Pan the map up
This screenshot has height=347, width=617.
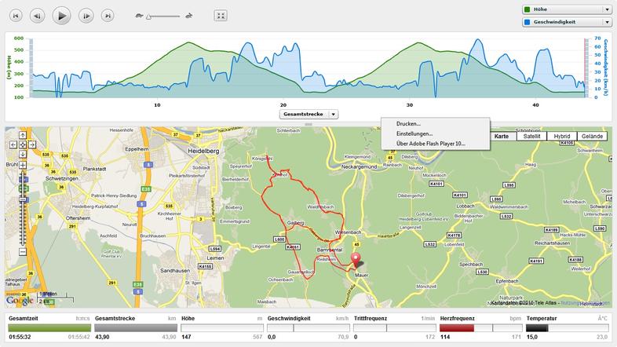click(23, 135)
